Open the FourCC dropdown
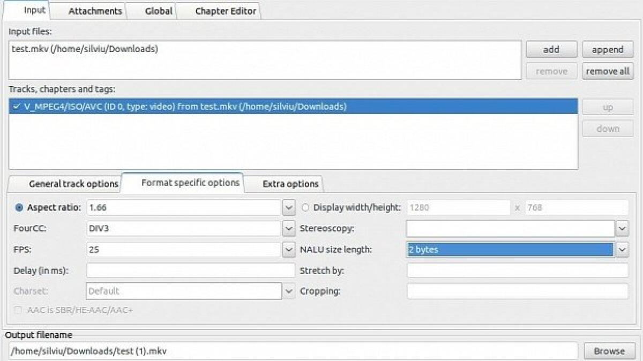643x361 pixels. pyautogui.click(x=289, y=228)
